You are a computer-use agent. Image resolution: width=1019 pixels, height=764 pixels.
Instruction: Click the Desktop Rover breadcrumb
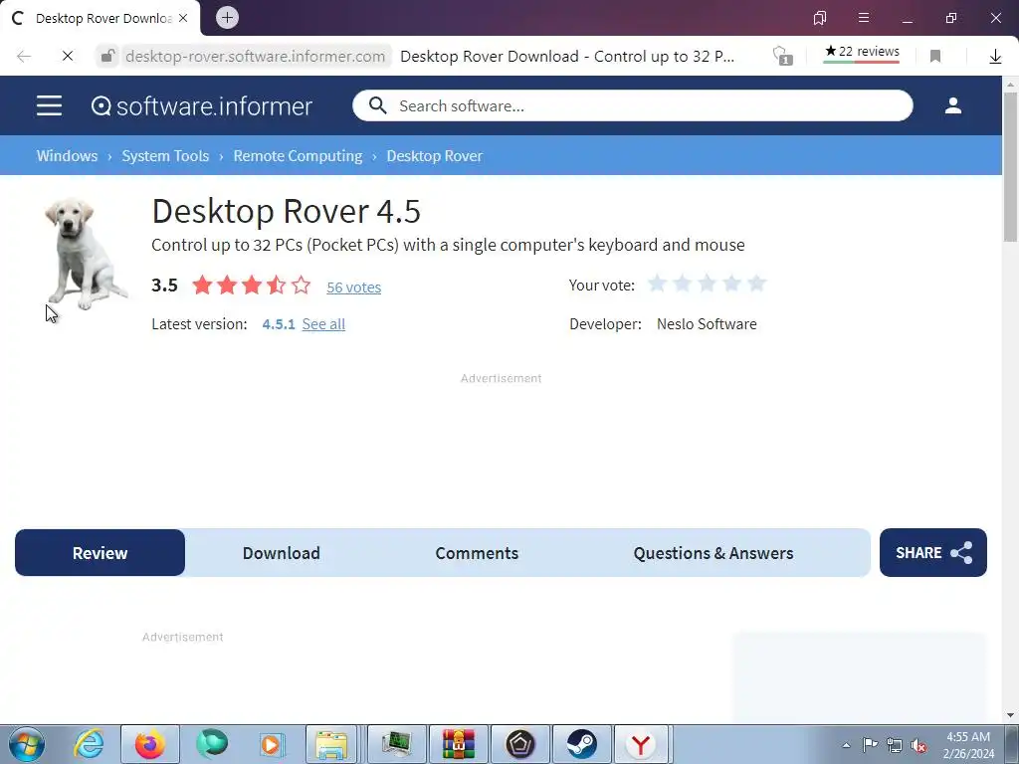click(435, 156)
